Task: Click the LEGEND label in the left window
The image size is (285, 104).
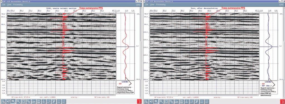Action: pos(125,82)
